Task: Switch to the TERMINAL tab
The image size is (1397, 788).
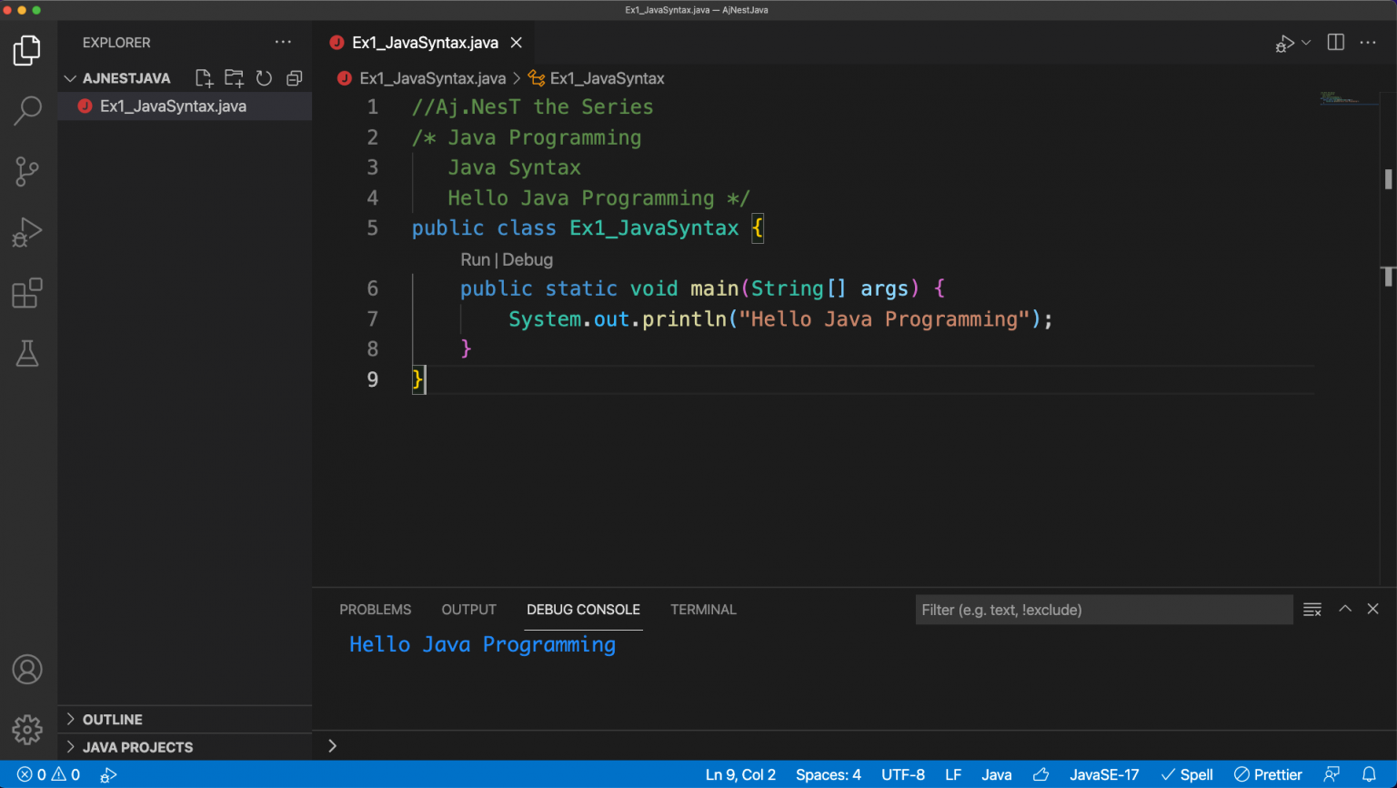Action: (703, 610)
